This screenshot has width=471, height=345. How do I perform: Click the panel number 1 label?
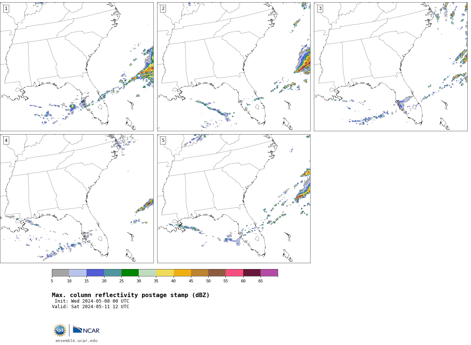pyautogui.click(x=6, y=8)
